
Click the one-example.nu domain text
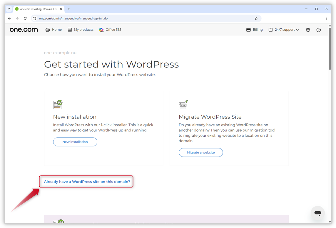pos(60,53)
